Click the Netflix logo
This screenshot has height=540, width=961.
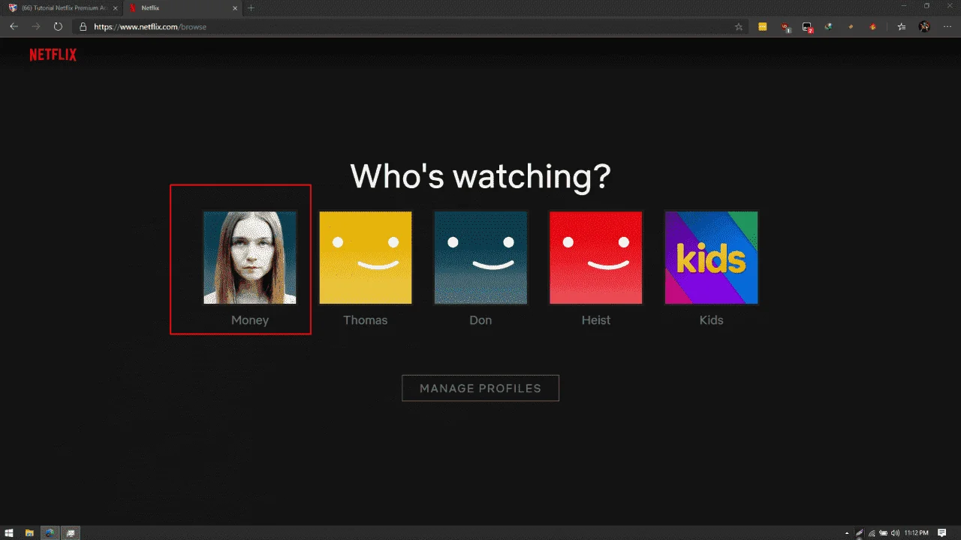53,55
